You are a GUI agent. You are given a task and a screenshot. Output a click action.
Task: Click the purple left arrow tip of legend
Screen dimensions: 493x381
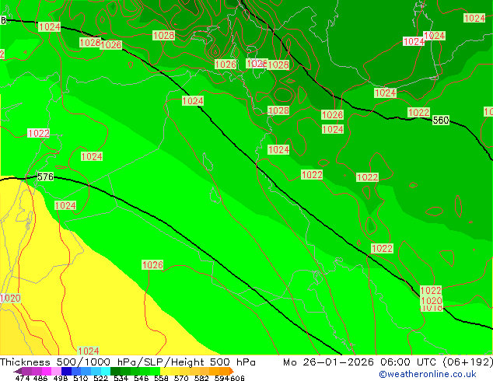(x=17, y=371)
